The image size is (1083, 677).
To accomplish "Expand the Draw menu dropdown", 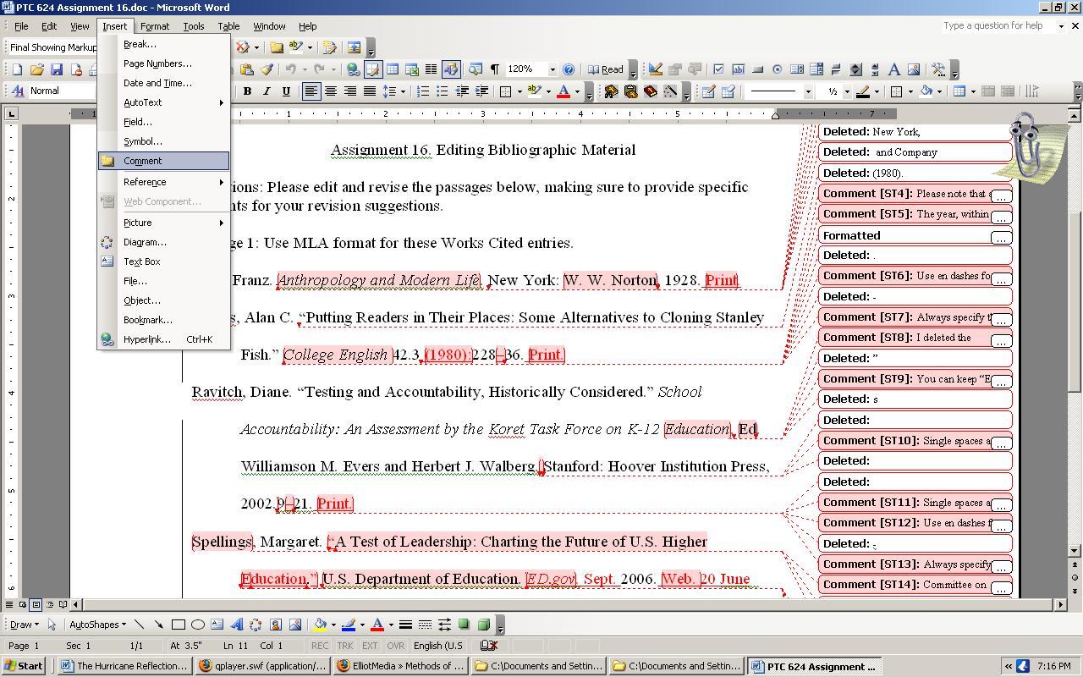I will click(x=23, y=625).
